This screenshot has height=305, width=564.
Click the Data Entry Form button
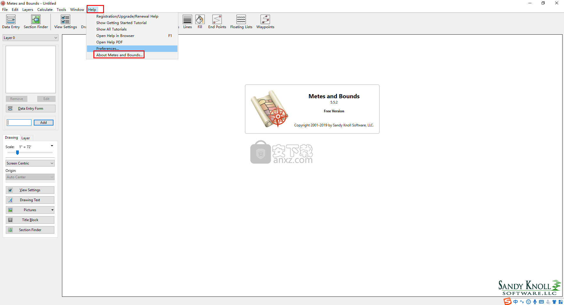coord(31,109)
